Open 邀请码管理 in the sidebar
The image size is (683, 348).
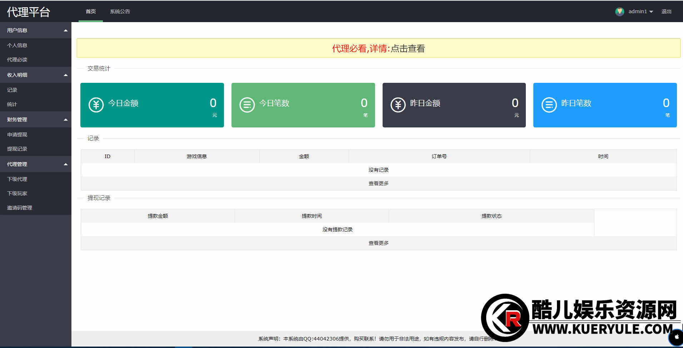[20, 208]
